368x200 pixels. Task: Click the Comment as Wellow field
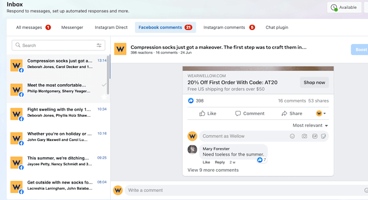coord(264,136)
